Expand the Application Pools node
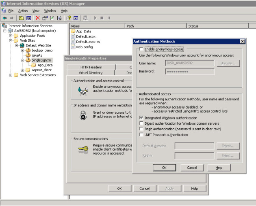 11,36
